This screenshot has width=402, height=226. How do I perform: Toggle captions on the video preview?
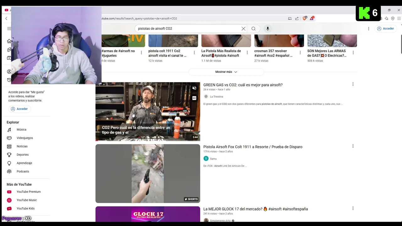pos(194,98)
